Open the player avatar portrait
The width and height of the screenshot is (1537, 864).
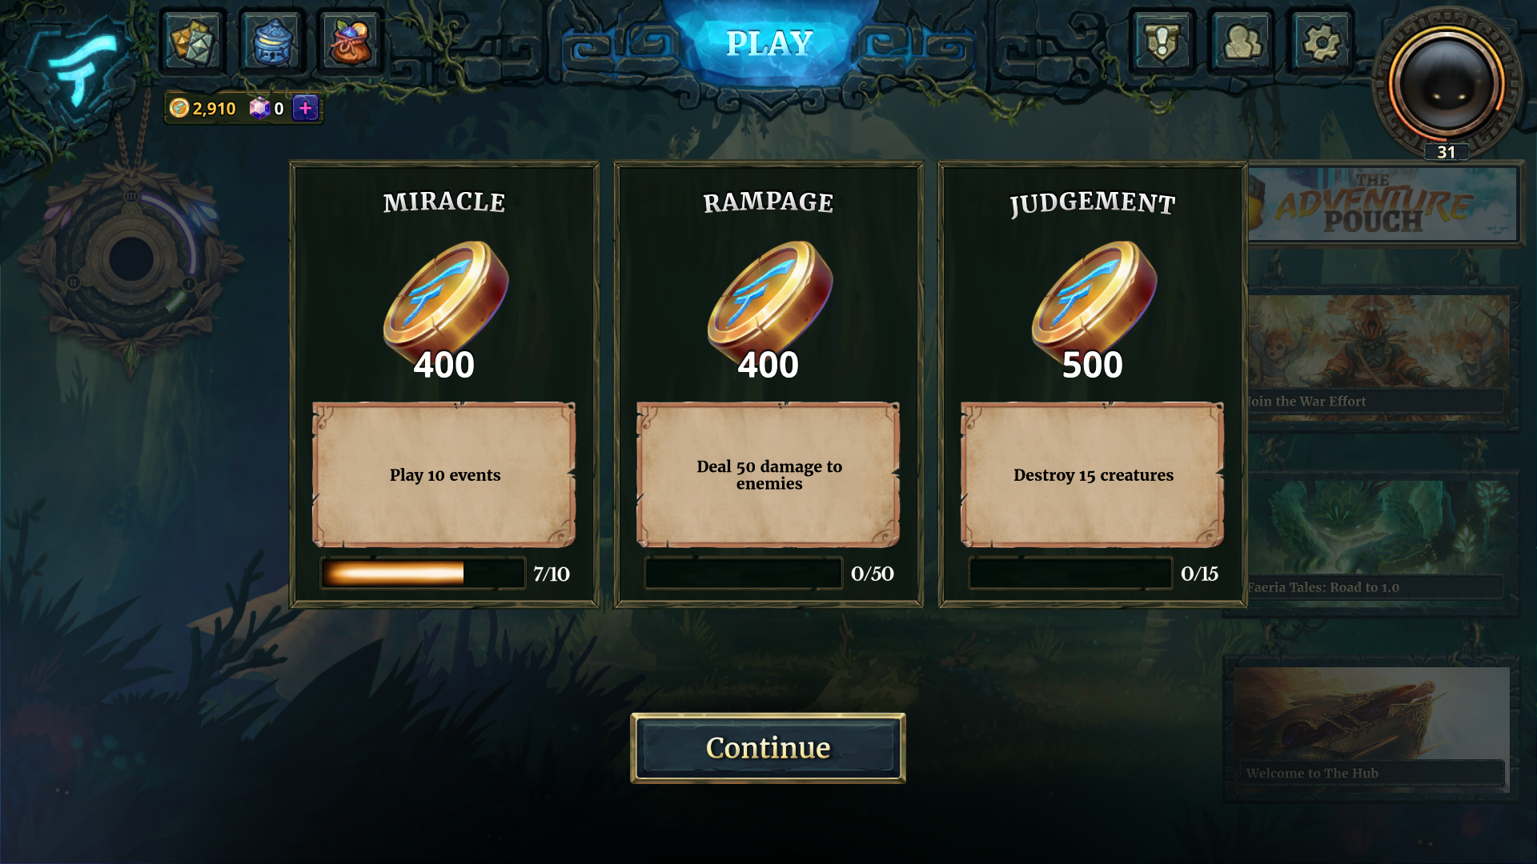tap(1447, 82)
